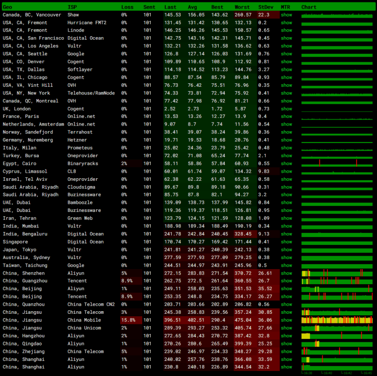The height and width of the screenshot is (376, 377).
Task: Click the ISP column header
Action: click(72, 7)
